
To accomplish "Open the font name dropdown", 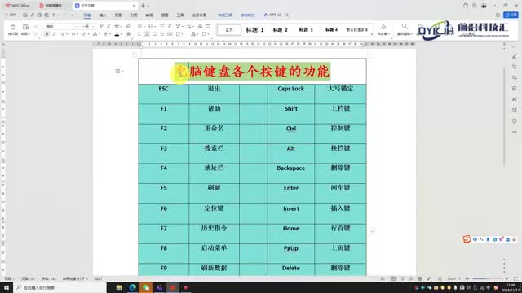I will [x=76, y=26].
